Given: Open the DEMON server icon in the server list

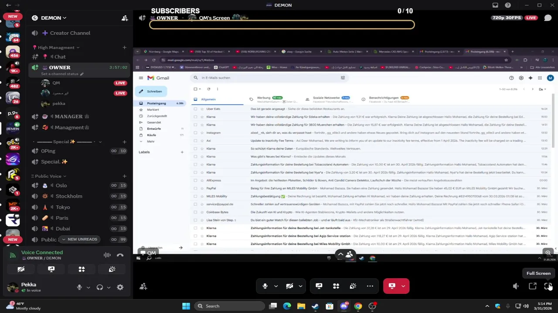Looking at the screenshot, I should coord(13,128).
